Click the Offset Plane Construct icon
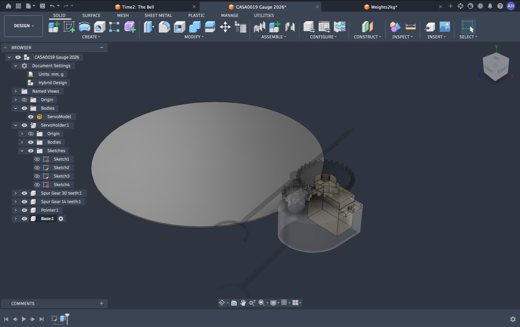Viewport: 520px width, 327px height. click(367, 27)
